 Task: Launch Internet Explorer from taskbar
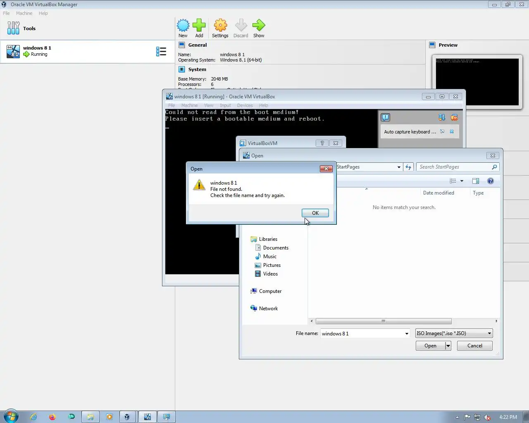(33, 417)
